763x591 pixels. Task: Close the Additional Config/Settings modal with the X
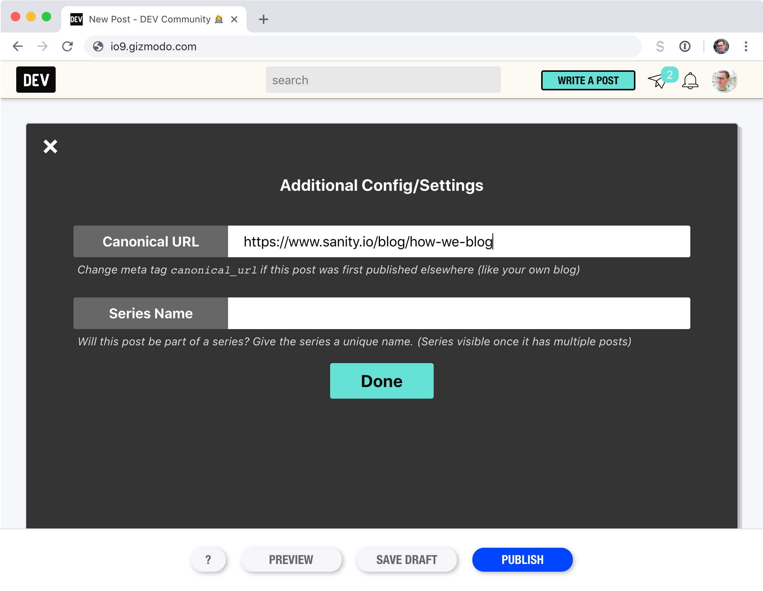click(x=50, y=146)
